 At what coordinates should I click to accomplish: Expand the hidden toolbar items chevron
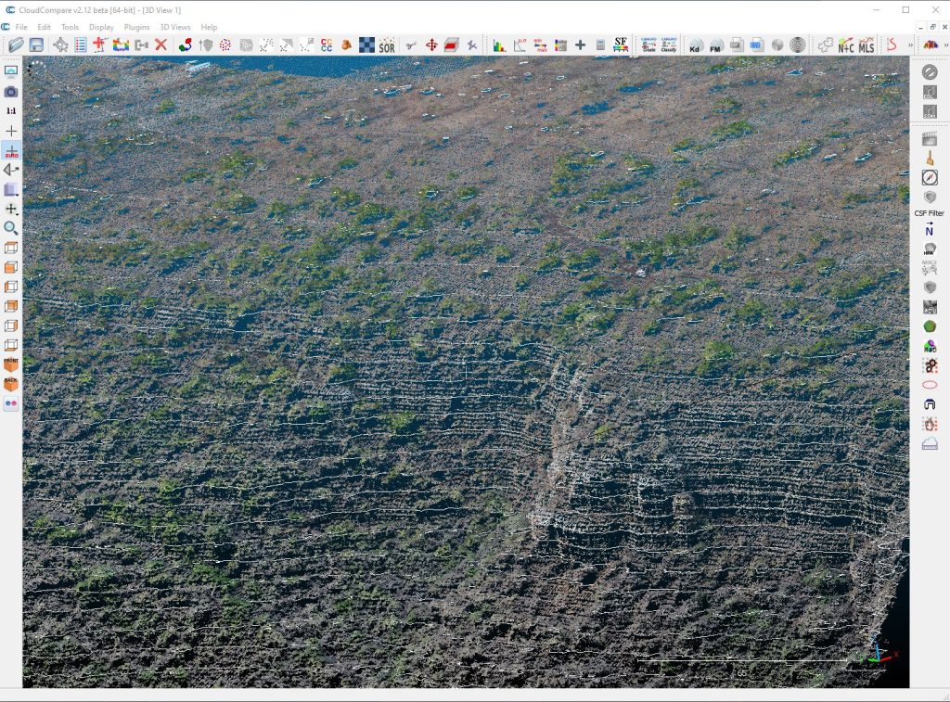click(910, 45)
